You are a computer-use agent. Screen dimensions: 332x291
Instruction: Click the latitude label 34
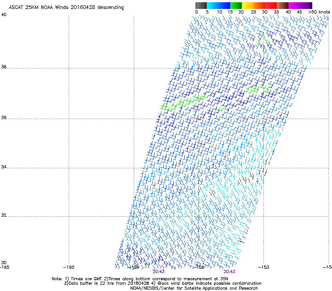pyautogui.click(x=4, y=167)
